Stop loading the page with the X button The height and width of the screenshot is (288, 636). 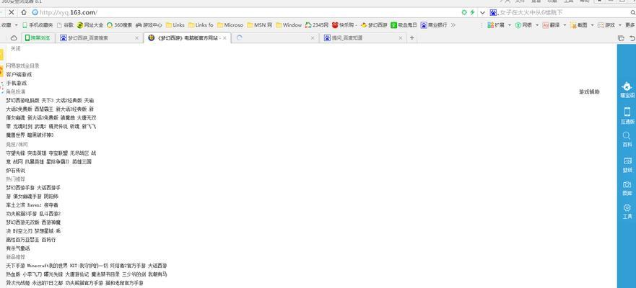click(12, 12)
